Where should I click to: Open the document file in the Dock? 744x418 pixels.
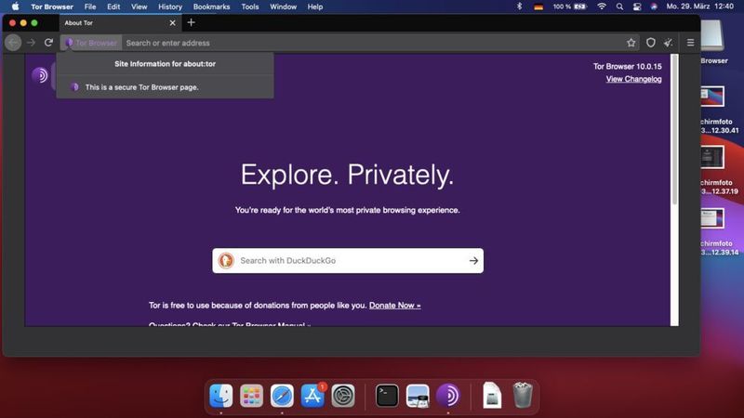[x=492, y=396]
